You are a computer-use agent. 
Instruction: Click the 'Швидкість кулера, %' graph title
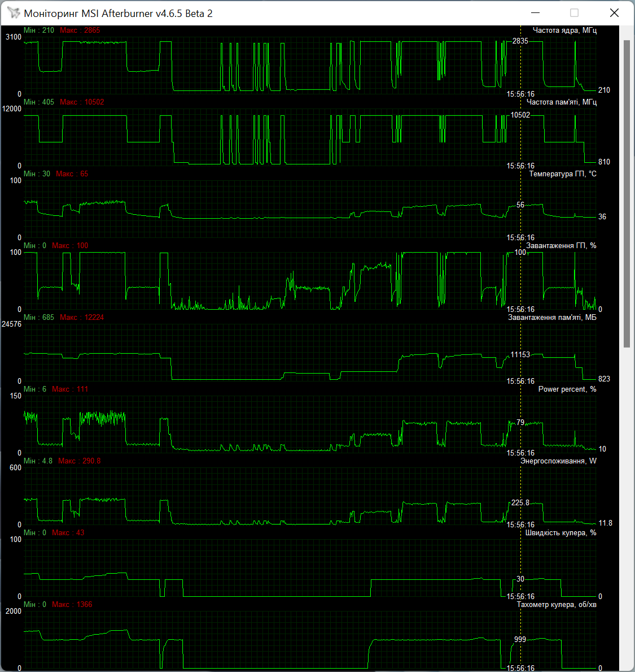click(560, 533)
